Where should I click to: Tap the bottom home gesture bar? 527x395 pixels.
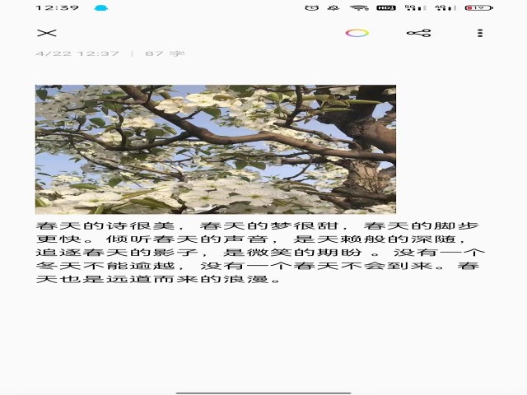coord(263,393)
